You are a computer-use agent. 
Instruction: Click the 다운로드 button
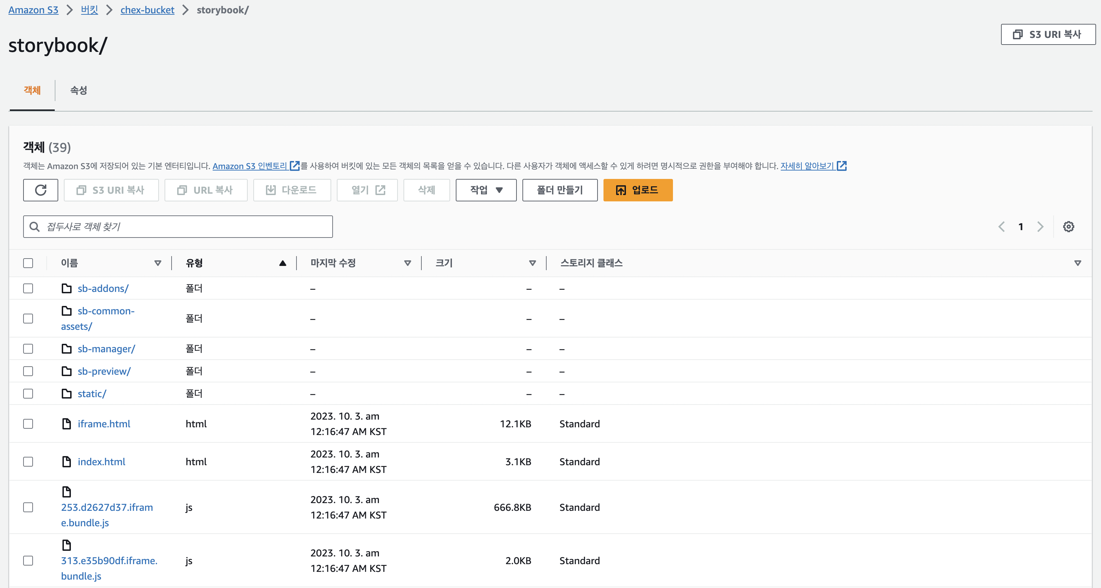coord(292,190)
